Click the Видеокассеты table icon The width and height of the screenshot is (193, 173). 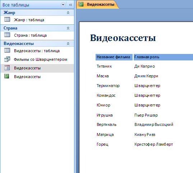click(x=7, y=50)
